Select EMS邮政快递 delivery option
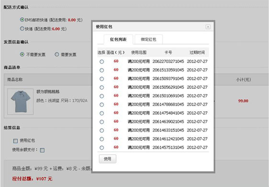Viewport: 269px width, 187px height. [22, 20]
